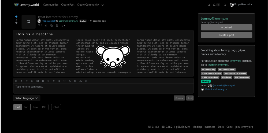Open PropaGandalf author profile link
The width and height of the screenshot is (268, 133).
click(x=49, y=21)
